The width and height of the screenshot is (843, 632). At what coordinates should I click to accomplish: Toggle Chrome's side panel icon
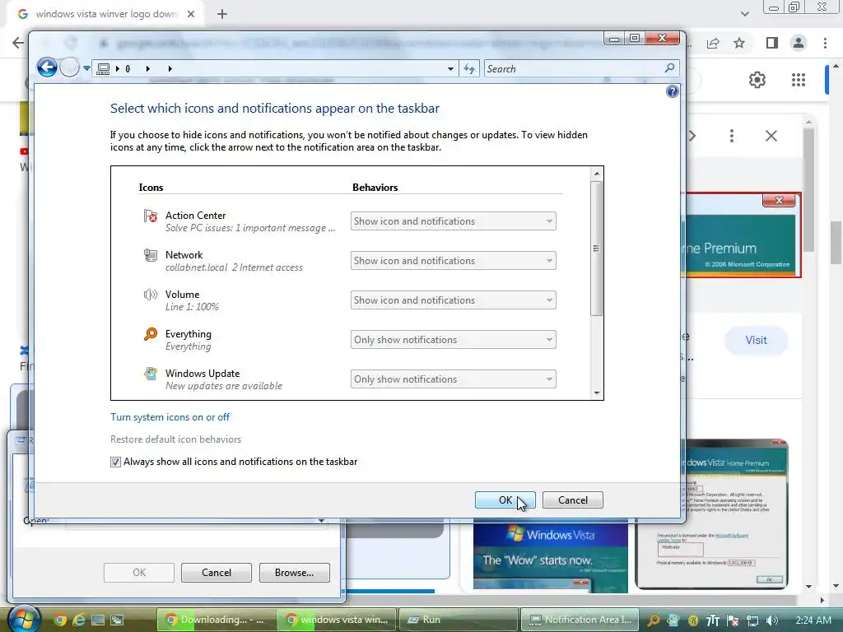pyautogui.click(x=772, y=43)
